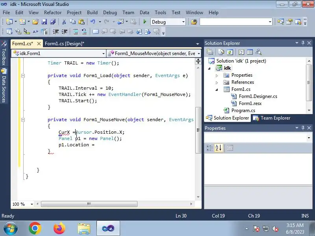Open the idk.Form1 class dropdown
This screenshot has height=236, width=315.
[x=104, y=53]
